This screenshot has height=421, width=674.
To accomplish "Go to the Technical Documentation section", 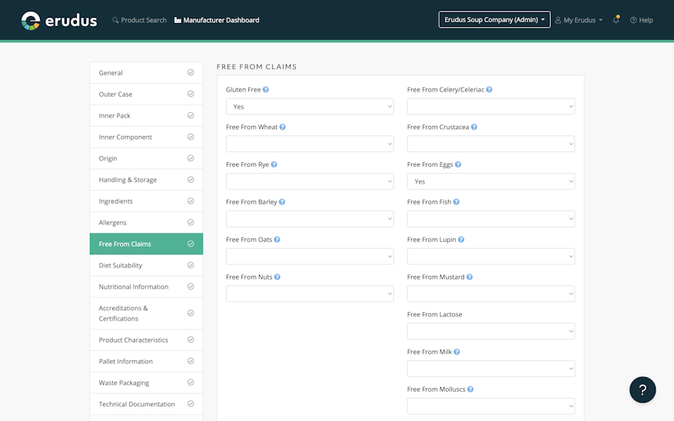I will tap(146, 404).
